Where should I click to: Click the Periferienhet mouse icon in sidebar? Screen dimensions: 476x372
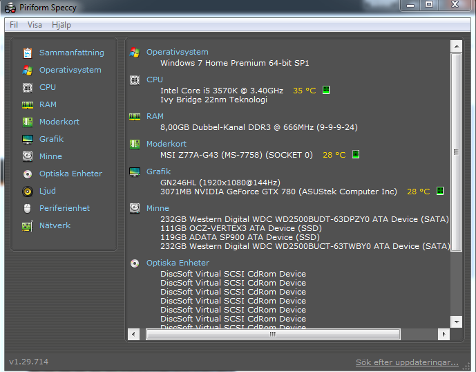(x=28, y=209)
